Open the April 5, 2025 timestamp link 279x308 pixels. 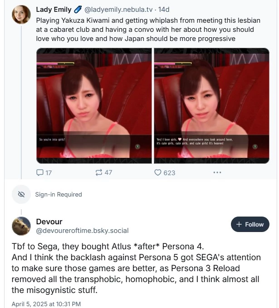(46, 304)
